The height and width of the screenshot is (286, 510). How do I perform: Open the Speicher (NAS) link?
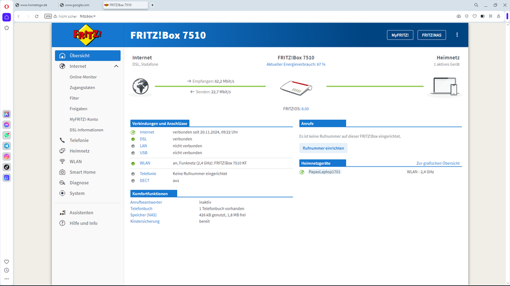pos(143,215)
